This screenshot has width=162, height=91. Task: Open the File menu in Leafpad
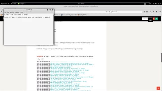pyautogui.click(x=5, y=12)
